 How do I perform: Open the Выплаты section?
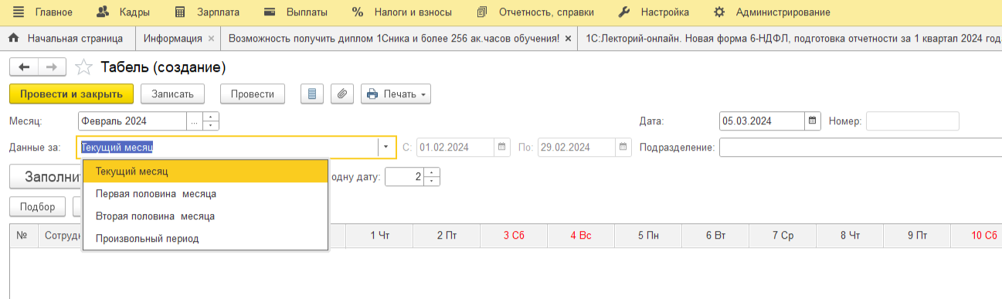point(296,12)
